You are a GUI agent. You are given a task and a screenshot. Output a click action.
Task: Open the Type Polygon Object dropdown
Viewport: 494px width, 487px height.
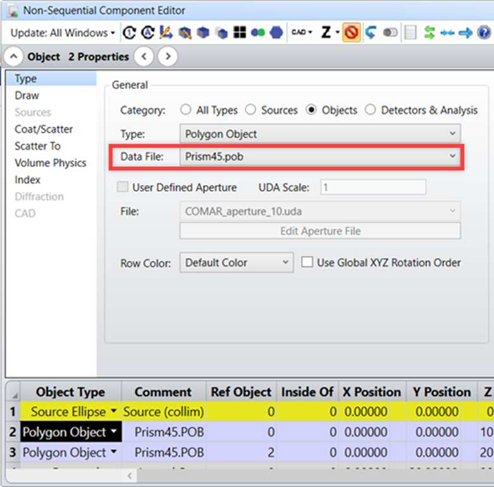tap(320, 134)
